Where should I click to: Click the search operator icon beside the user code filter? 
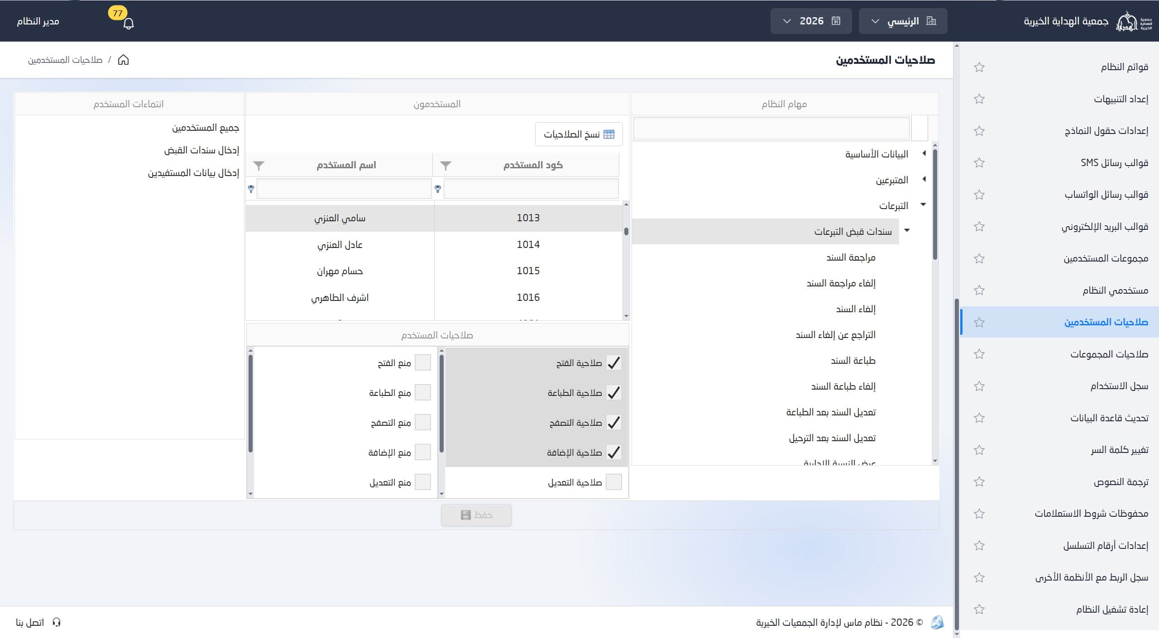coord(438,189)
